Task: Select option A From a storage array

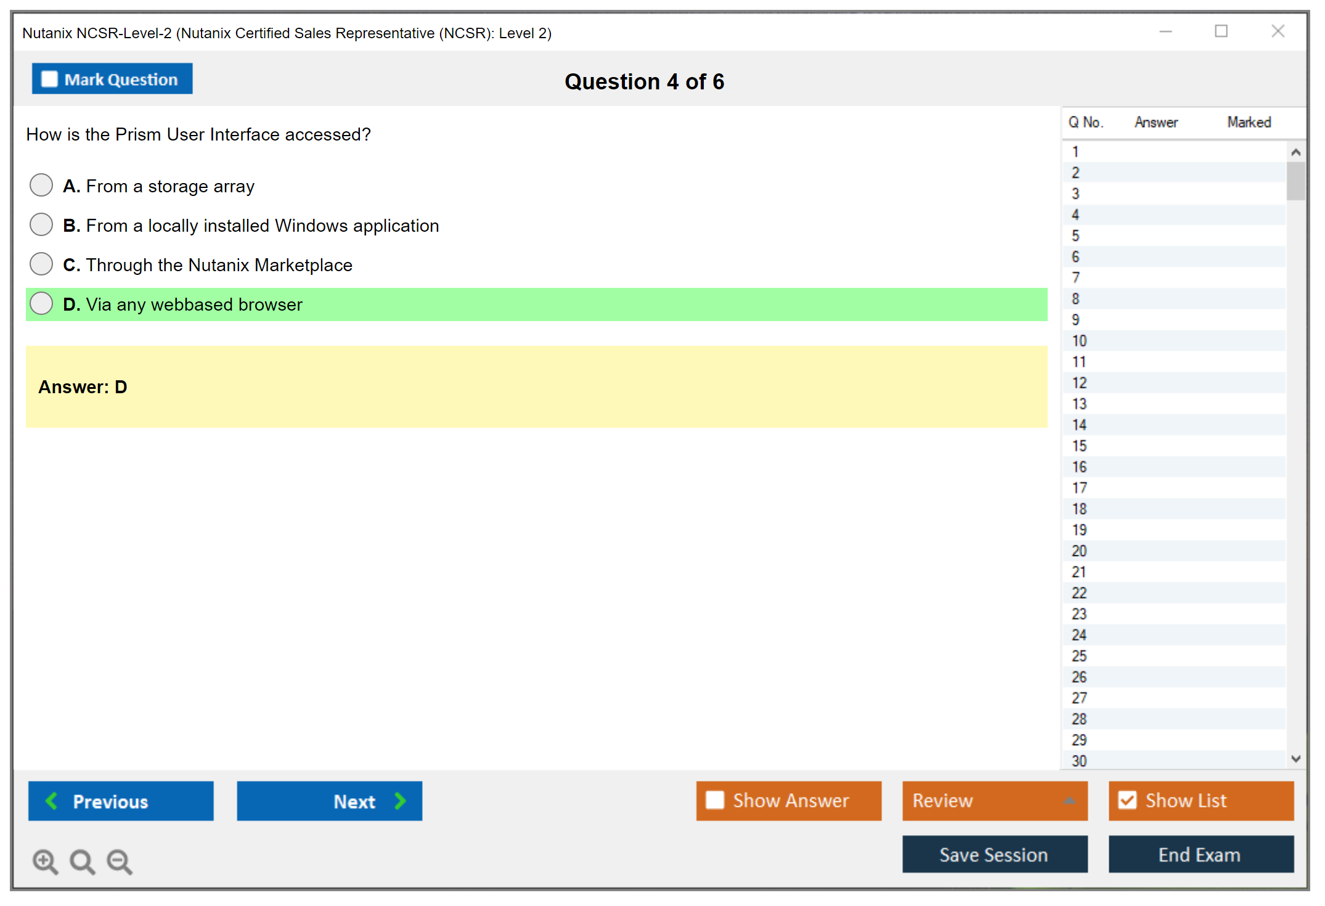Action: pyautogui.click(x=41, y=185)
